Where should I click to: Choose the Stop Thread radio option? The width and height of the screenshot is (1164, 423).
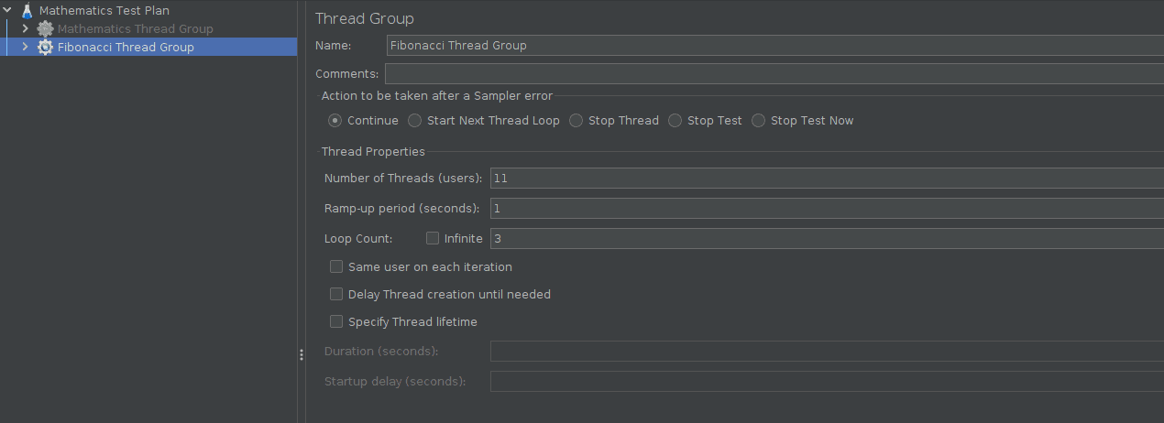point(577,121)
